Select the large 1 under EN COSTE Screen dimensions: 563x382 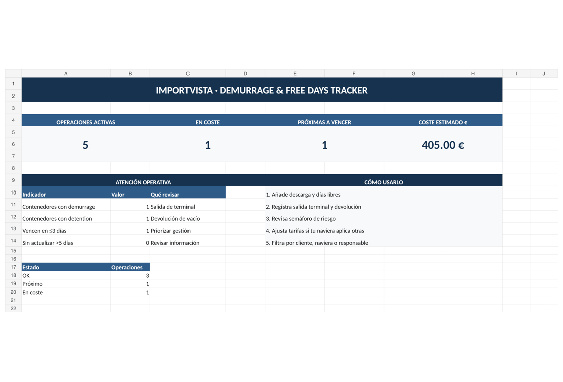(208, 145)
